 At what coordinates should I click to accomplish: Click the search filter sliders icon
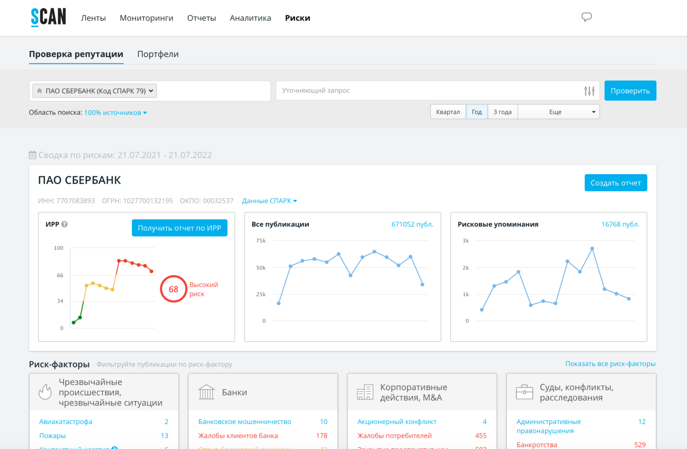[x=589, y=91]
